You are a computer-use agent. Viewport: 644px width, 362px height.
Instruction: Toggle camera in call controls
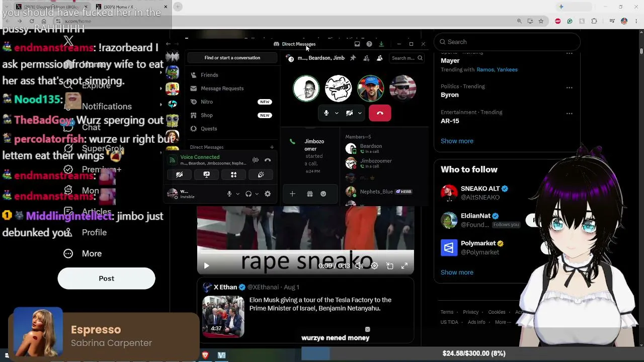point(349,113)
